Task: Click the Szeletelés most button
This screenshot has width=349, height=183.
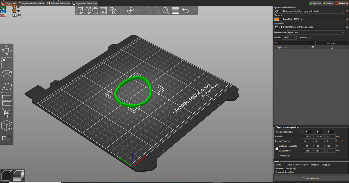Action: [x=311, y=178]
